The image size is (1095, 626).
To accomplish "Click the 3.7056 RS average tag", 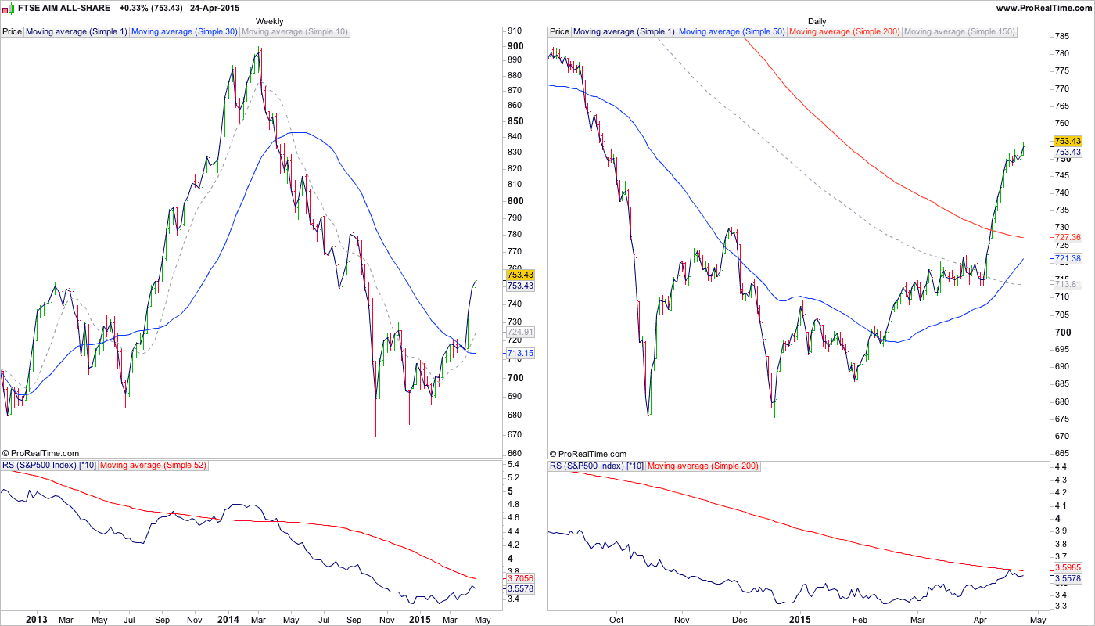I will (520, 578).
